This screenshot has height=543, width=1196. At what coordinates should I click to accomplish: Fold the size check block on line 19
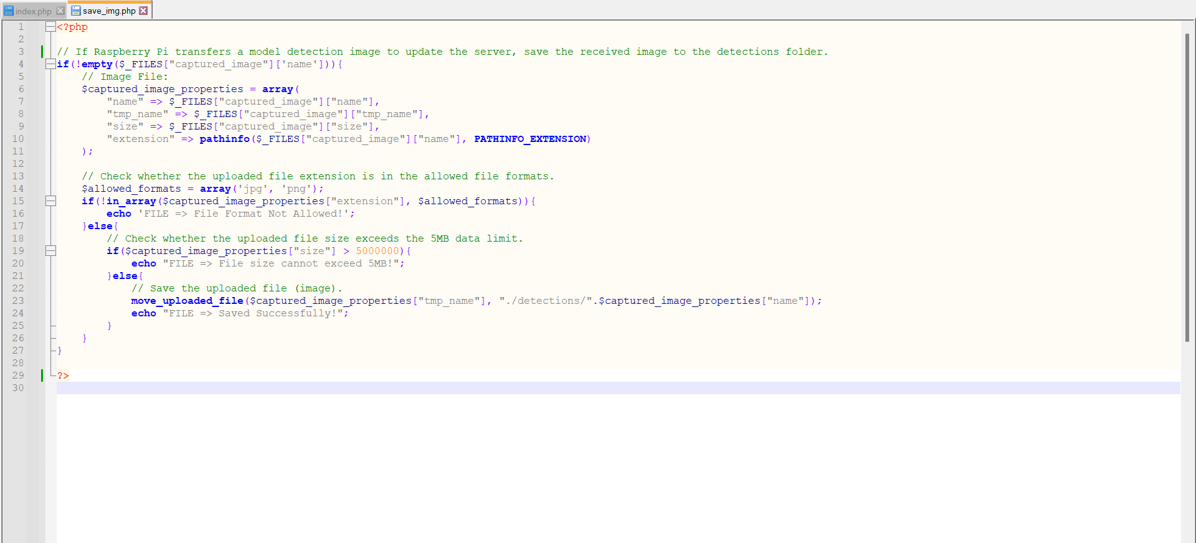pyautogui.click(x=50, y=251)
